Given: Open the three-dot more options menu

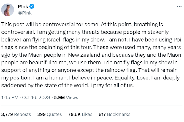Looking at the screenshot, I should pos(179,6).
